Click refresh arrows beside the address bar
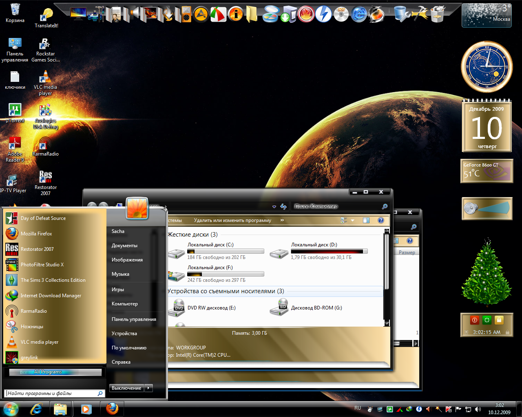This screenshot has width=522, height=417. click(283, 206)
